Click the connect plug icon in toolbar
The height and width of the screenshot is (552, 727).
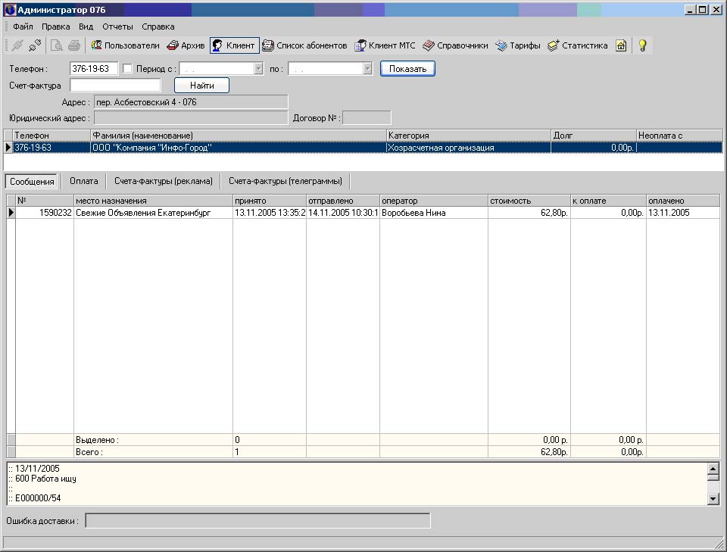[x=18, y=45]
